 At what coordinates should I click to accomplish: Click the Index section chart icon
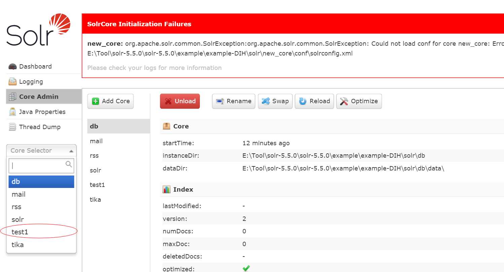pos(167,189)
